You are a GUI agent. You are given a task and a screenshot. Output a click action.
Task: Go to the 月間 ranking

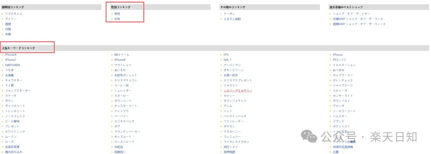coord(8,29)
